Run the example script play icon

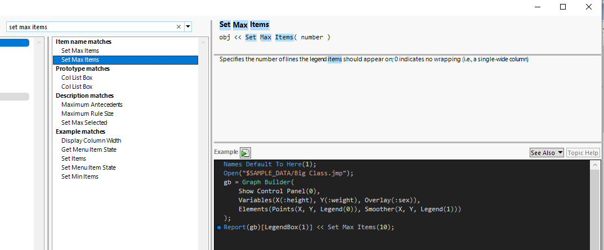(245, 153)
